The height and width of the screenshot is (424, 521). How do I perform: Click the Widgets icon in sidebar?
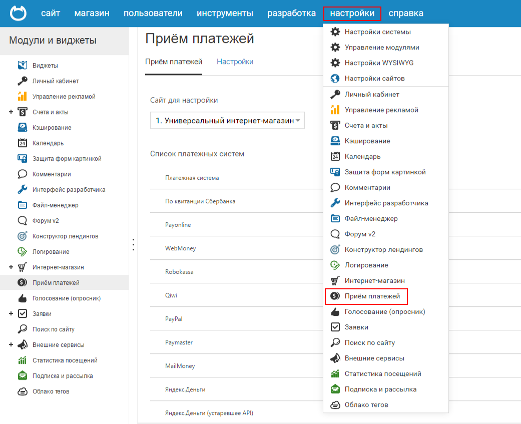22,65
